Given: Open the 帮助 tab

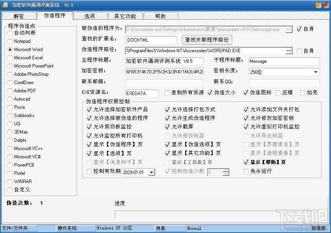Looking at the screenshot, I should click(x=161, y=16).
